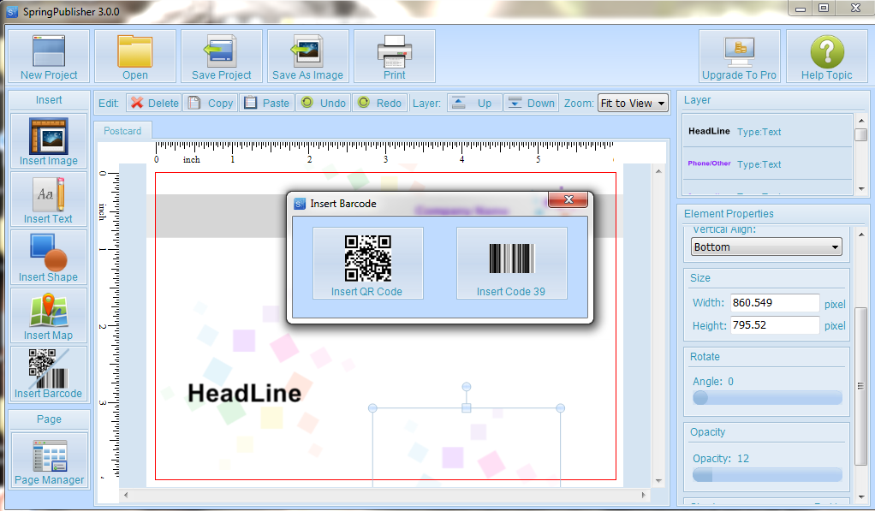
Task: Select Insert QR Code option
Action: coord(367,264)
